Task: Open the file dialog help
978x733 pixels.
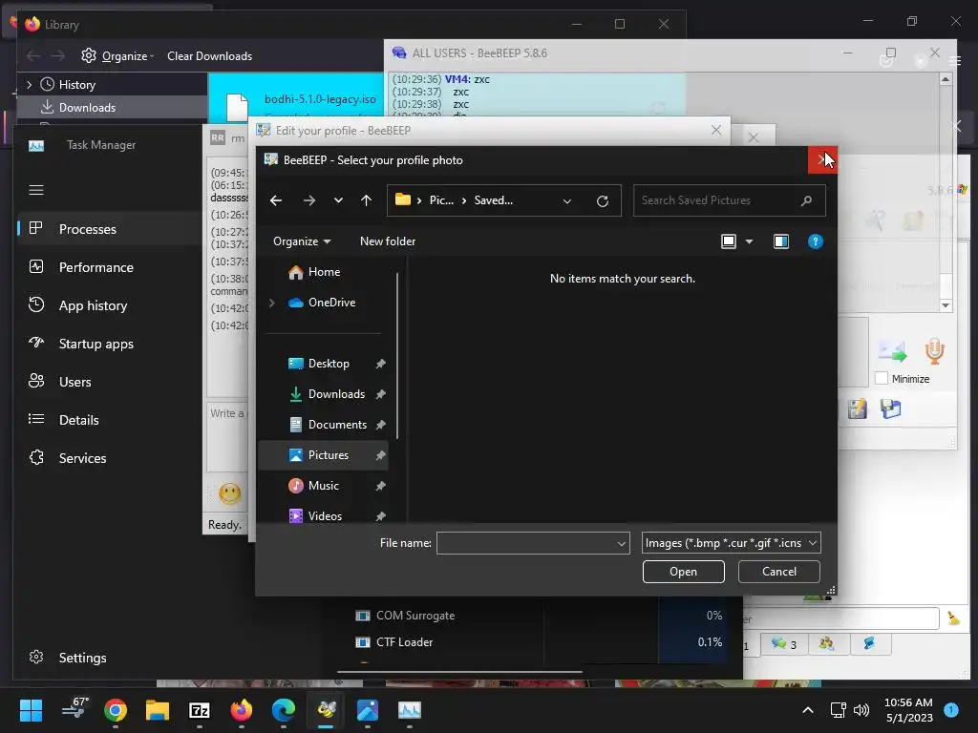Action: pyautogui.click(x=816, y=241)
